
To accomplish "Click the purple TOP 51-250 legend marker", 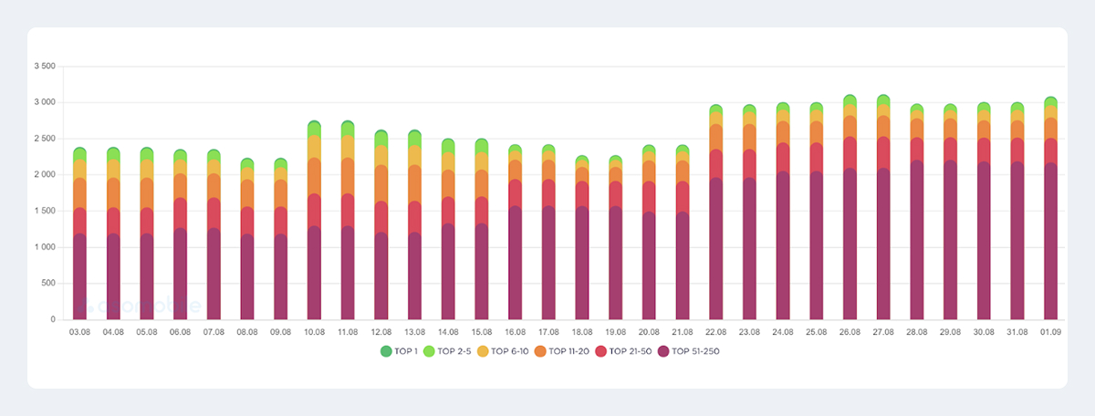I will pyautogui.click(x=662, y=351).
